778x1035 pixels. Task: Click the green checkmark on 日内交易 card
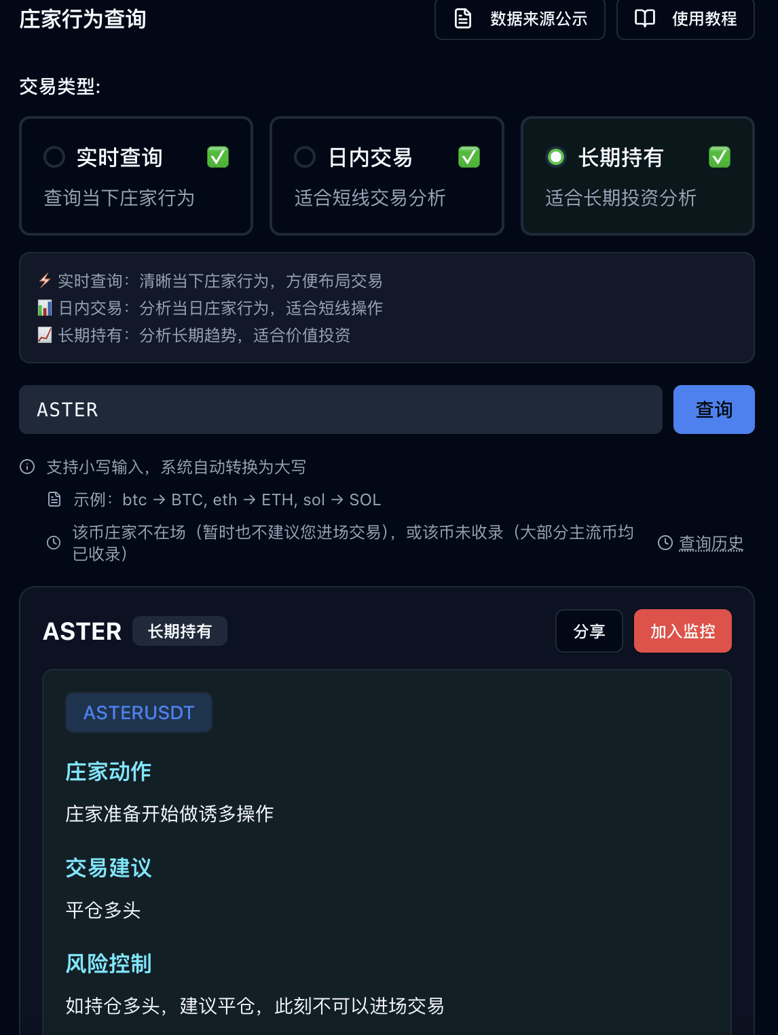[x=469, y=157]
